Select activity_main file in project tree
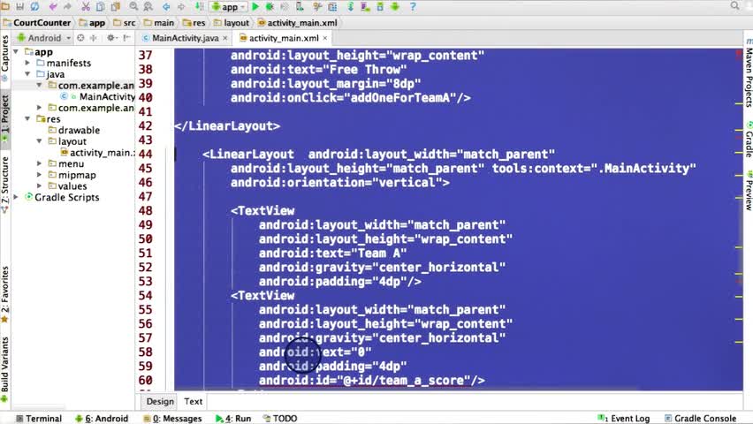 tap(97, 153)
